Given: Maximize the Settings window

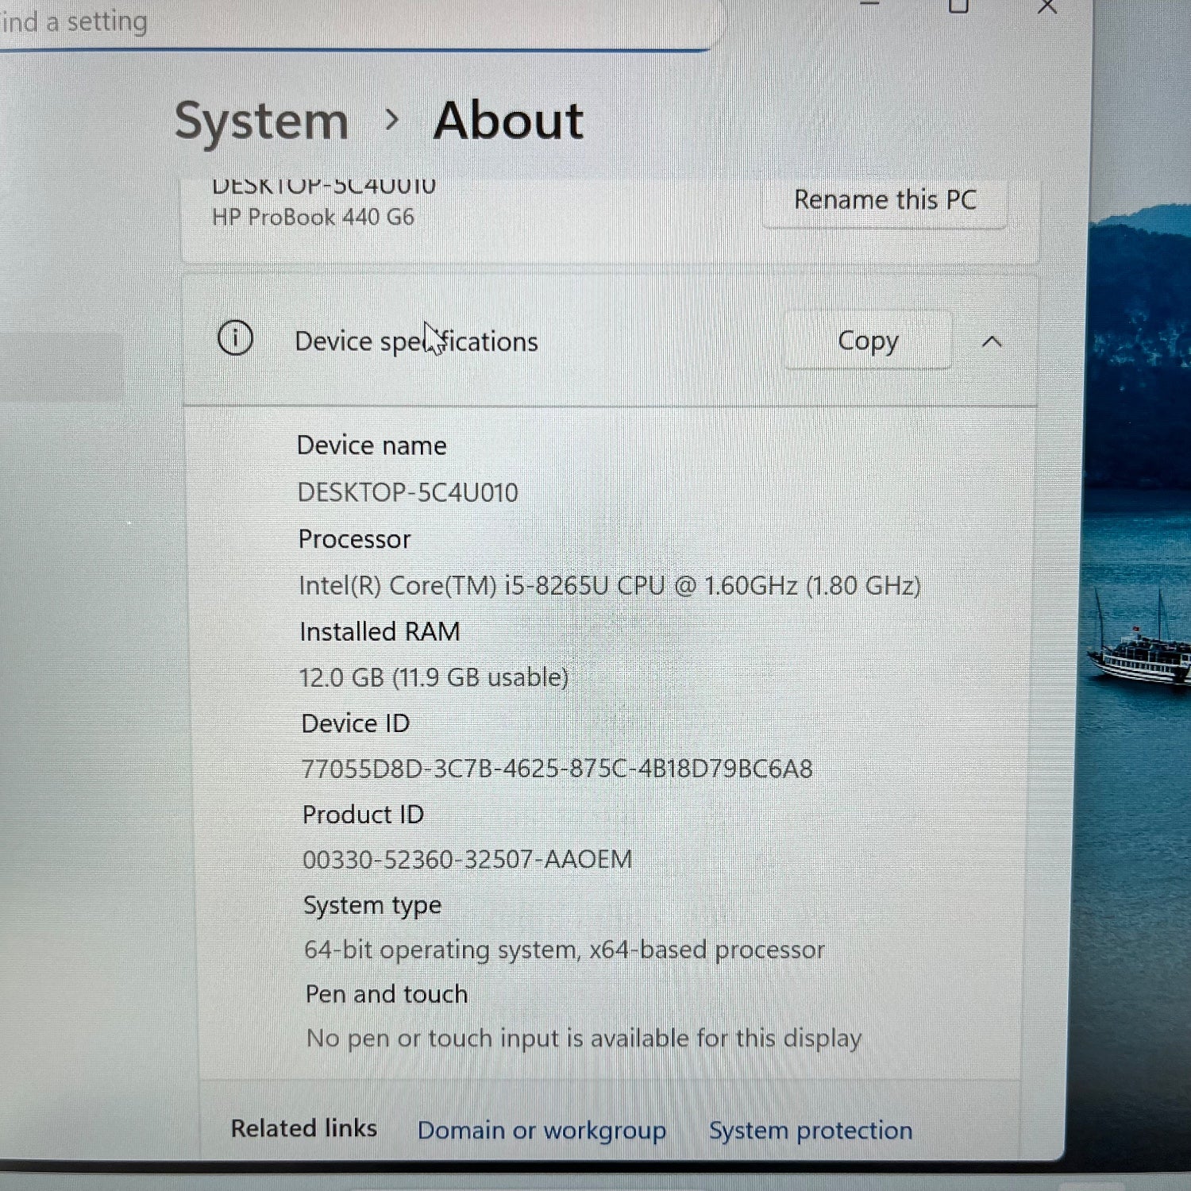Looking at the screenshot, I should 958,7.
